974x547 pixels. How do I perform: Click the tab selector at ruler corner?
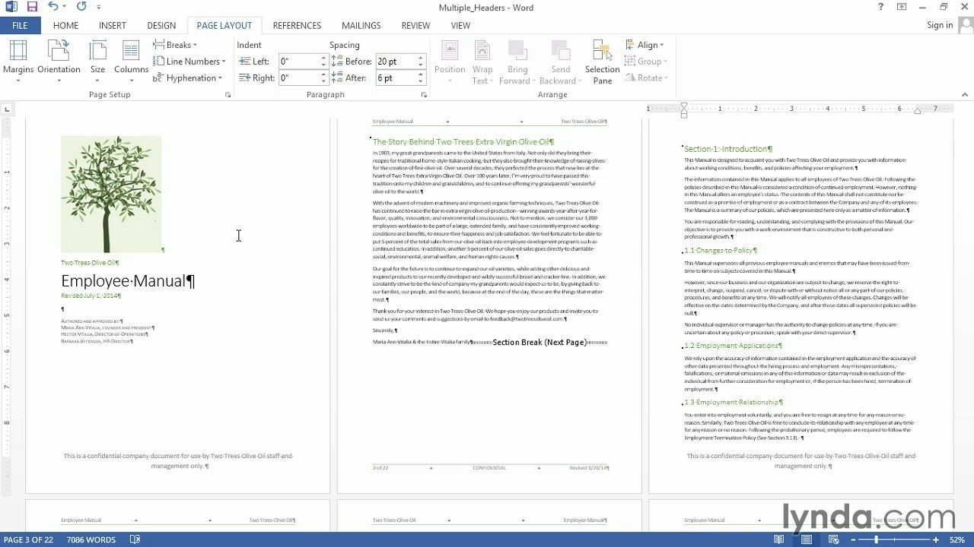pos(8,110)
